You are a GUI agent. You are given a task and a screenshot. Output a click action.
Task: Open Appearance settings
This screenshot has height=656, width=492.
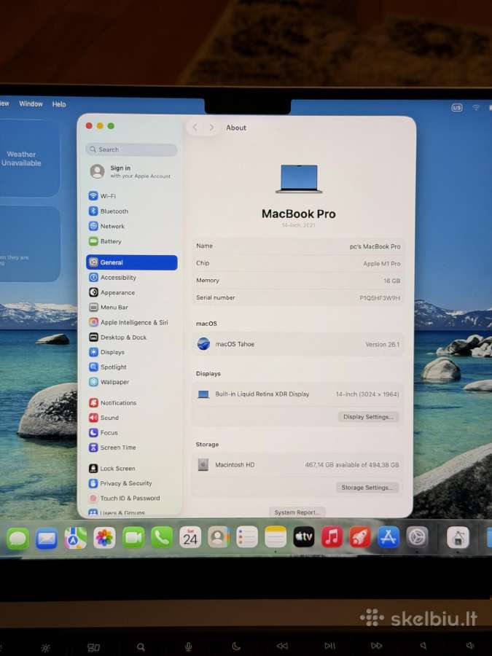point(112,292)
